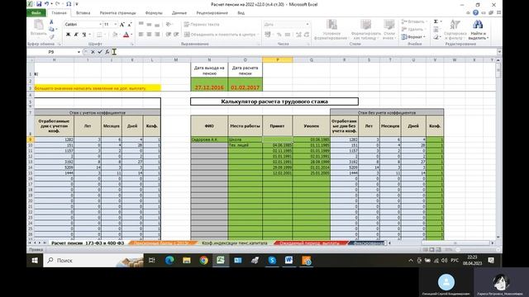Align text to top of cell
Viewport: 529px width, 297px height.
(141, 24)
